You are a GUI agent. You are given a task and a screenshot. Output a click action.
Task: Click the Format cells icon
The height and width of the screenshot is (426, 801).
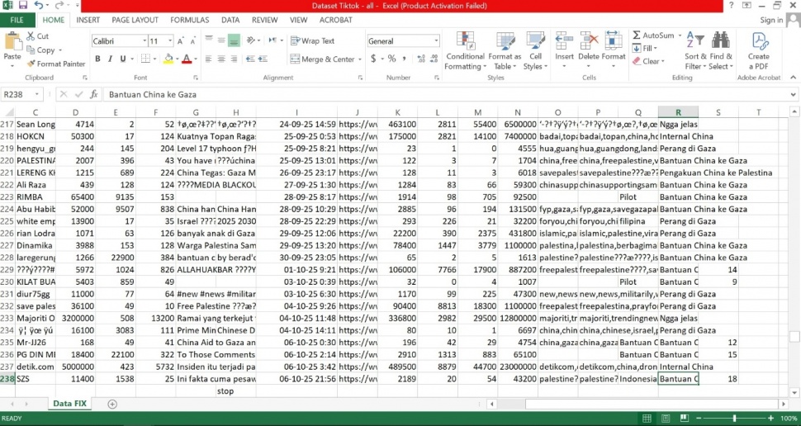(613, 40)
